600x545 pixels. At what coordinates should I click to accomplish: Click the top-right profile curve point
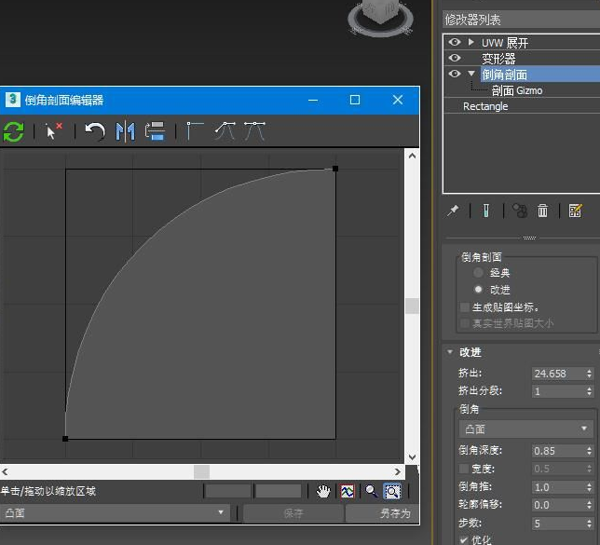pyautogui.click(x=335, y=169)
